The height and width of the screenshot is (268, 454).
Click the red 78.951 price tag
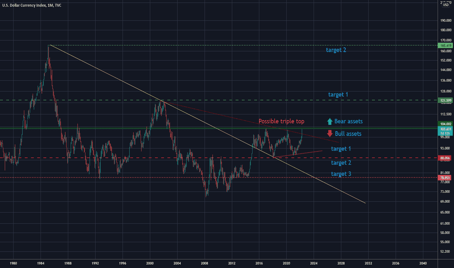[445, 177]
